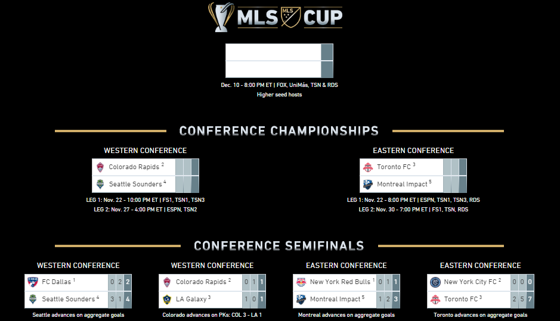Click the FC Dallas team crest
This screenshot has height=321, width=560.
click(33, 282)
